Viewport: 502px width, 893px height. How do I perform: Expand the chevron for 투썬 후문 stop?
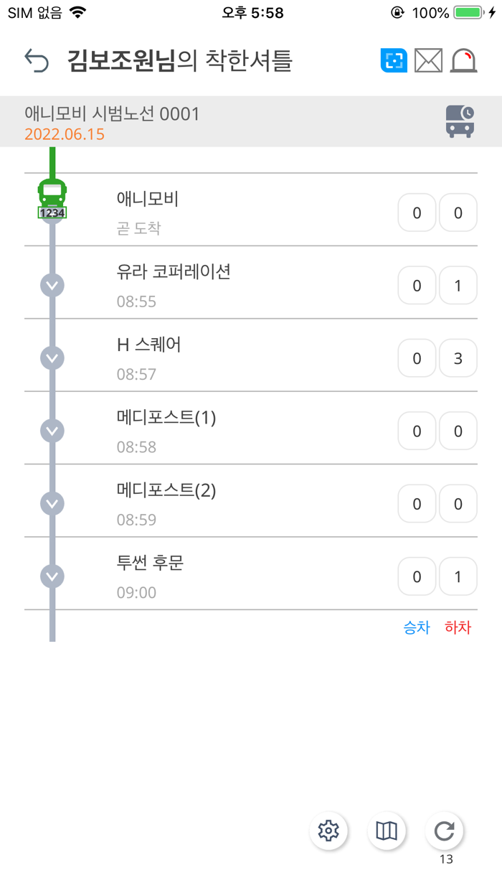coord(51,576)
